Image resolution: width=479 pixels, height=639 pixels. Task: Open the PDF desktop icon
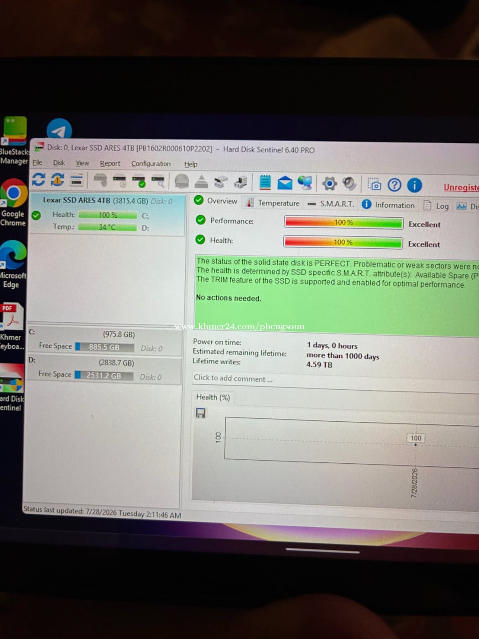pyautogui.click(x=11, y=326)
